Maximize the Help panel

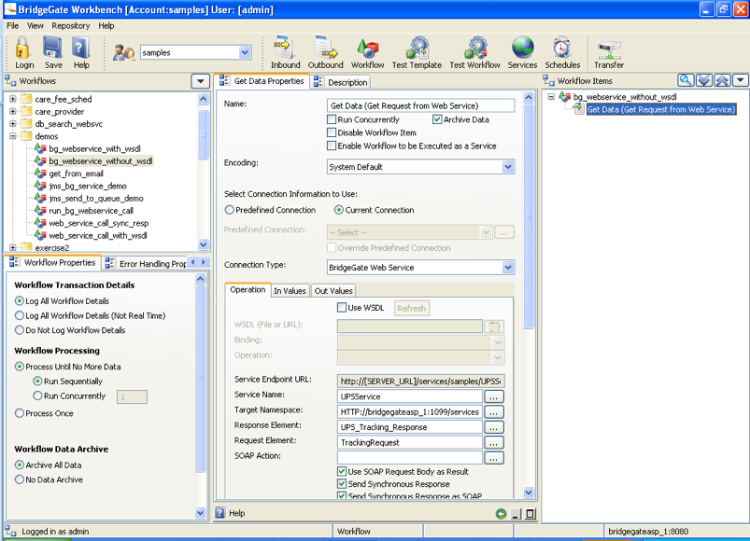(x=530, y=514)
